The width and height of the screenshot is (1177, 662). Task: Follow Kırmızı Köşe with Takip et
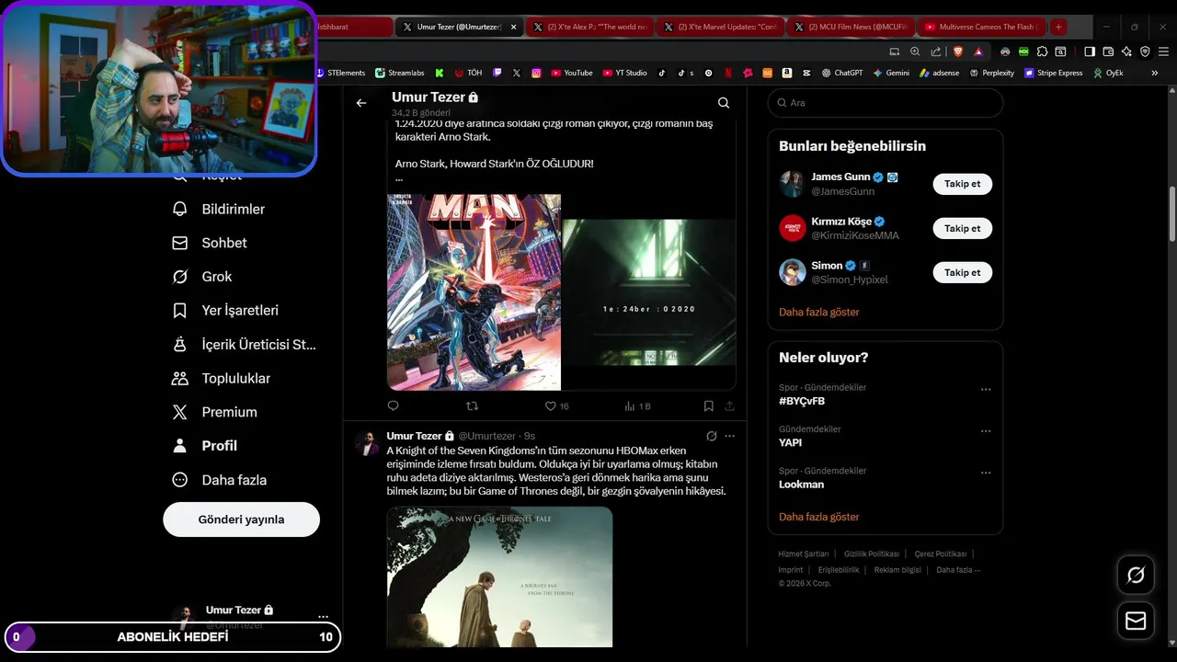coord(962,228)
